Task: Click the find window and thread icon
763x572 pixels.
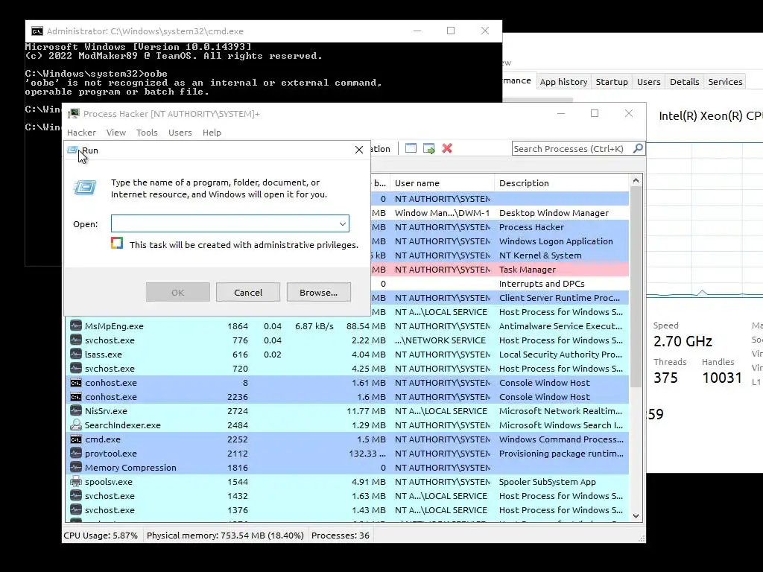Action: (x=428, y=148)
